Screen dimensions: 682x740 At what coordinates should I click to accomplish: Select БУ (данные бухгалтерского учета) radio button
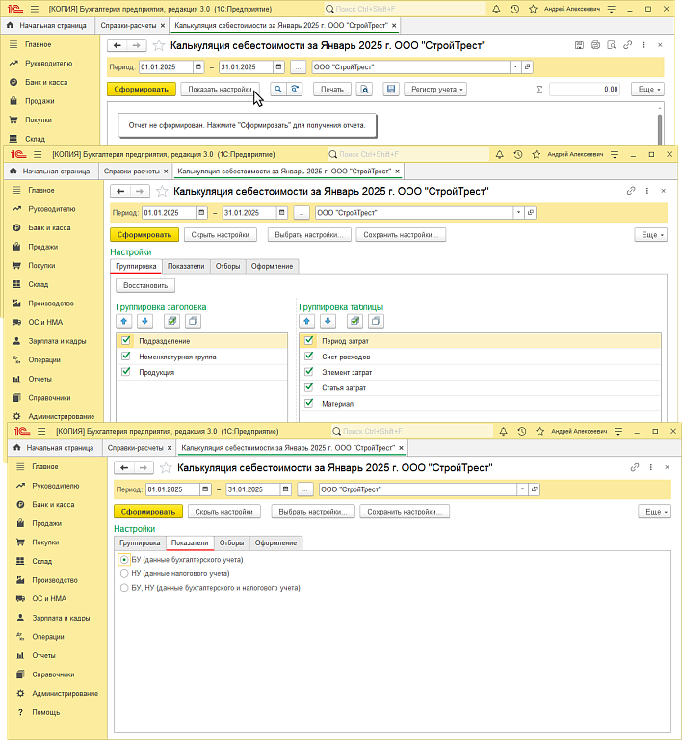124,559
